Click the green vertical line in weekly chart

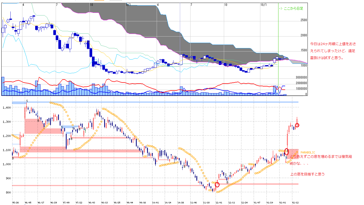[x=278, y=40]
